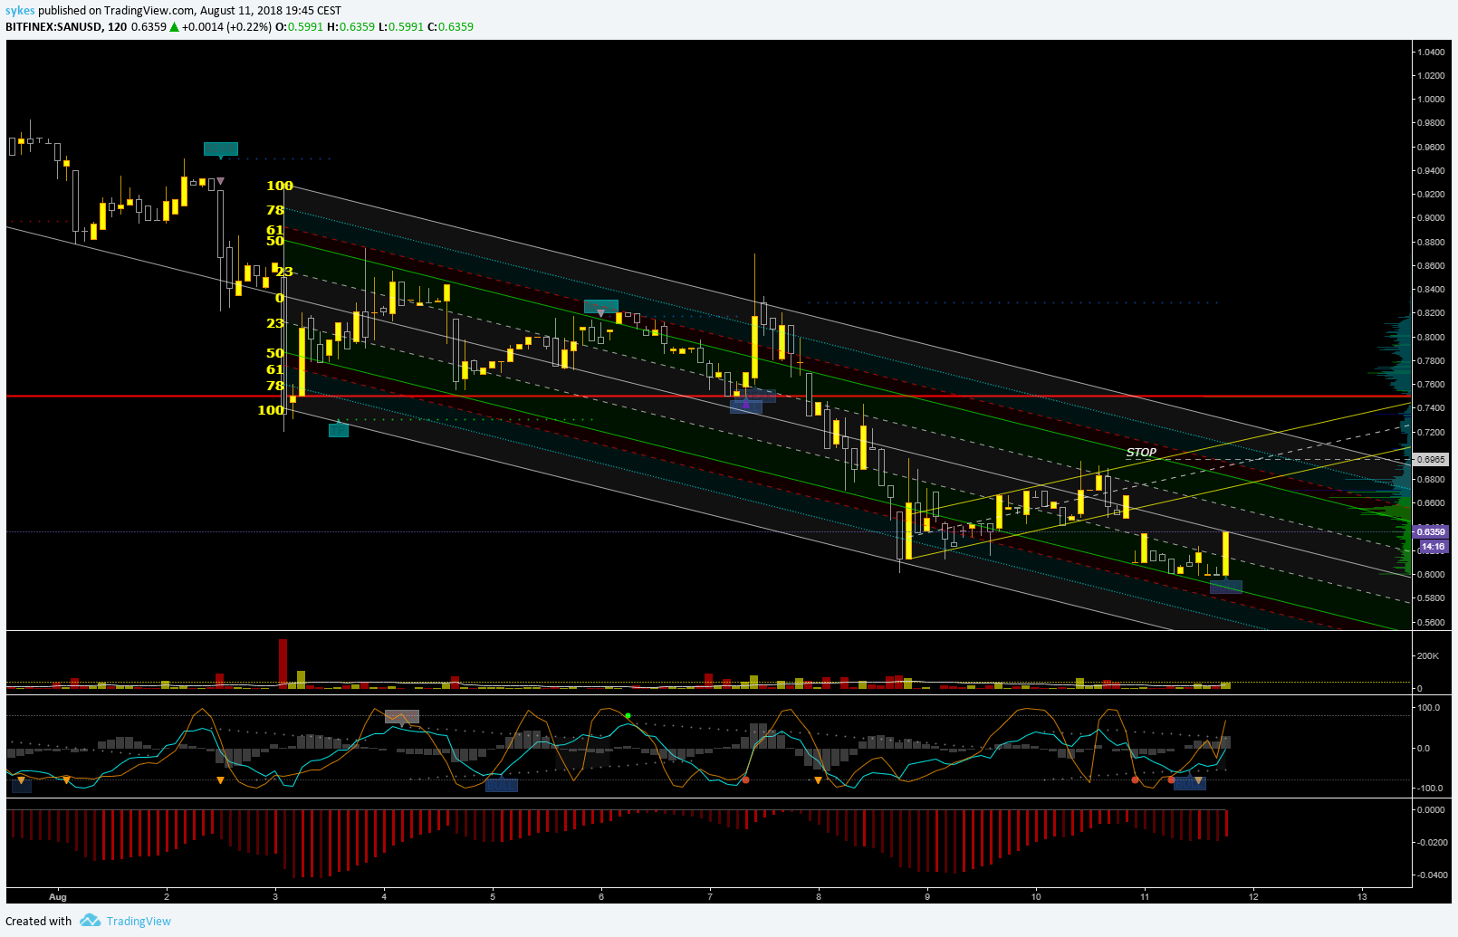Click the blue box in oscillator near Aug 5
This screenshot has height=937, width=1458.
[502, 785]
